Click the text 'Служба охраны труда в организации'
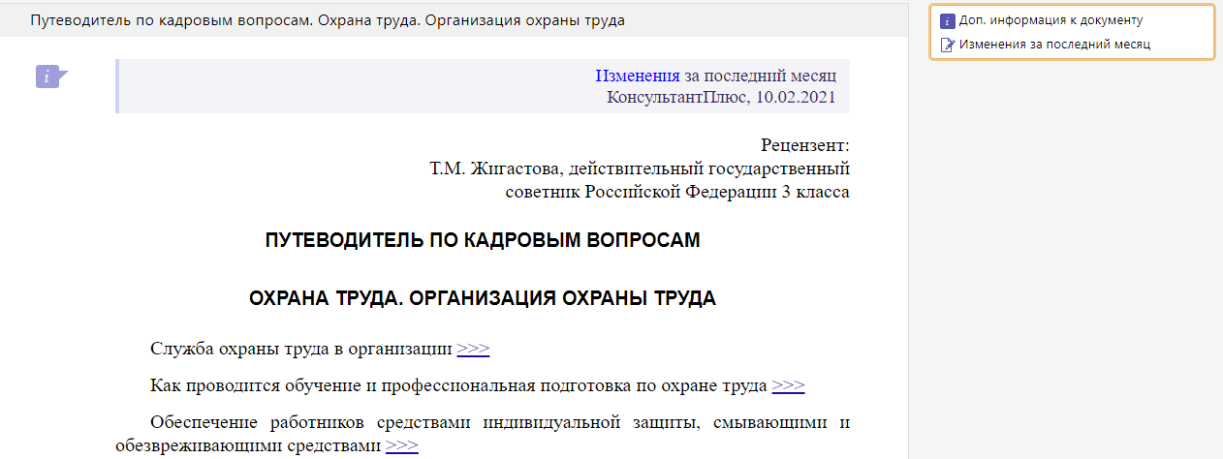 [x=301, y=349]
